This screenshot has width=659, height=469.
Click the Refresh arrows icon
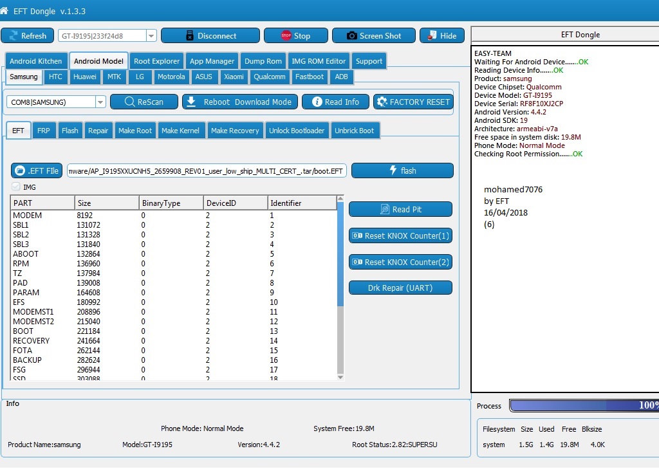click(14, 36)
